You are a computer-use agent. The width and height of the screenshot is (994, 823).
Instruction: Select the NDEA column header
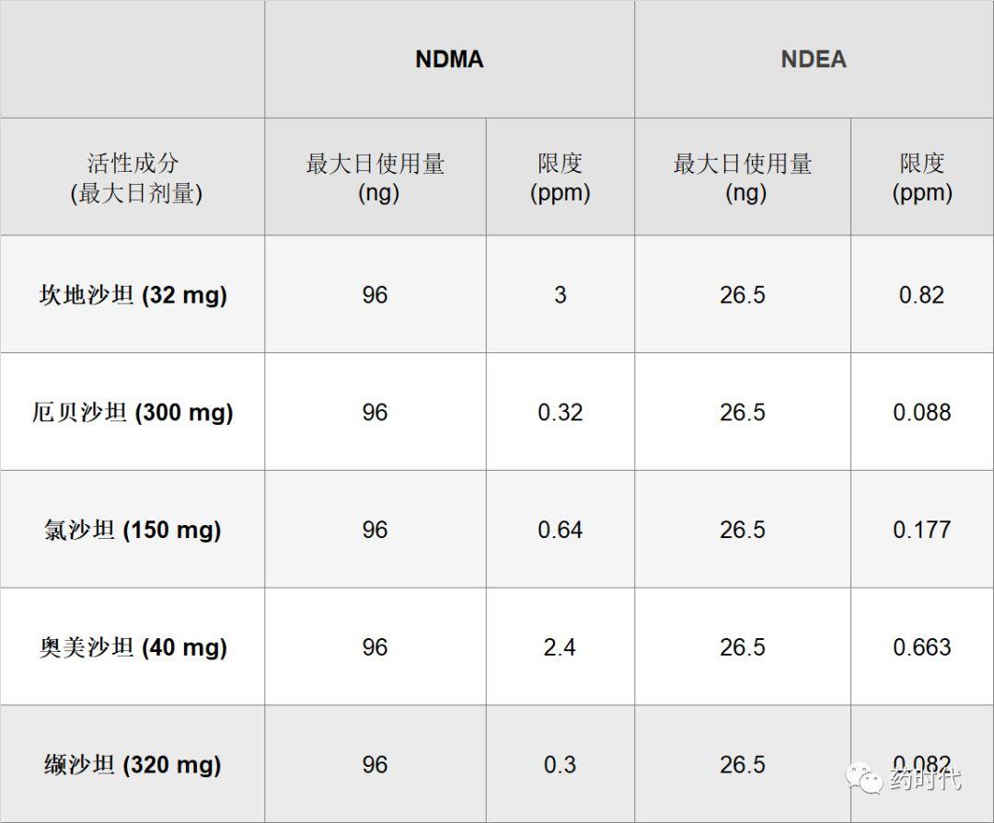814,59
